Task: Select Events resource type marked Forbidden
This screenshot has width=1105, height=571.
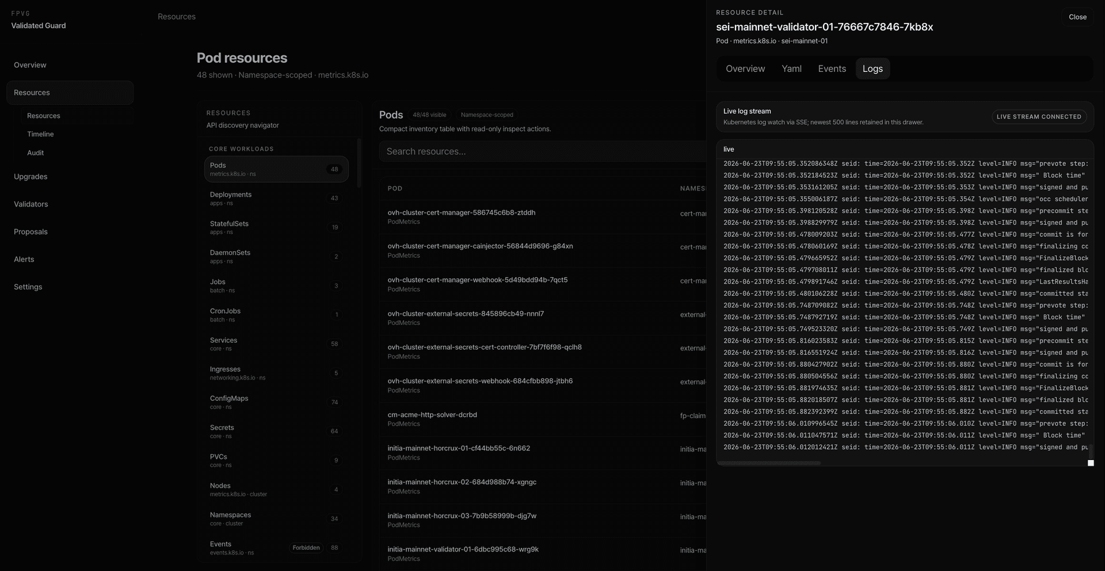Action: click(x=276, y=548)
